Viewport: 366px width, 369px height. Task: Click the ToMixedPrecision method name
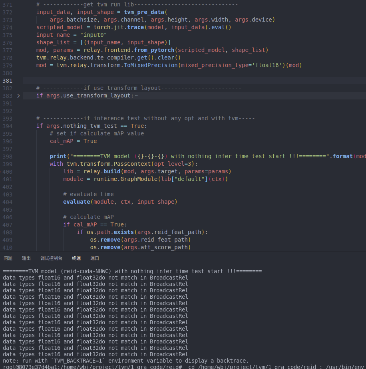145,65
